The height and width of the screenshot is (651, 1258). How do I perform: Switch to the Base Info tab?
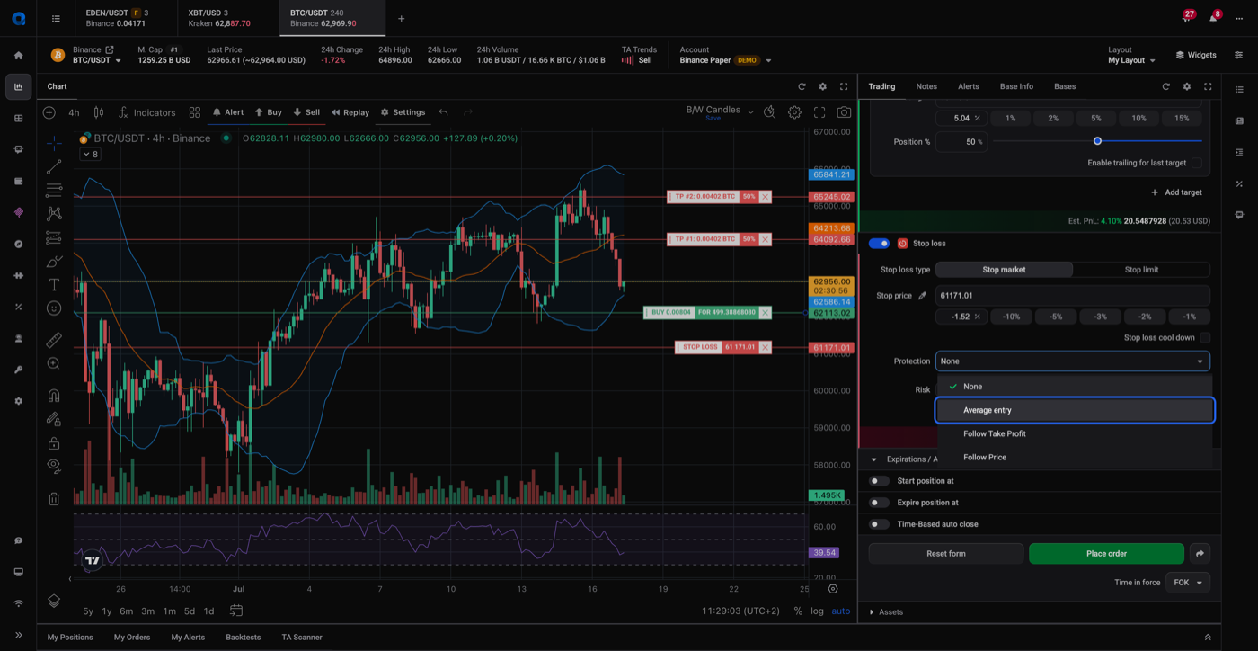pos(1016,86)
